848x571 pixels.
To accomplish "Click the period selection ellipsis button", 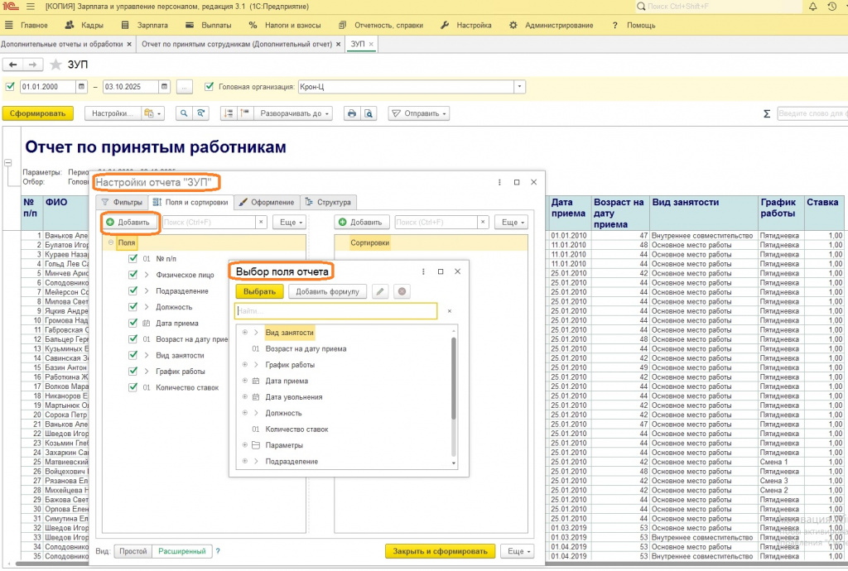I will (x=185, y=86).
